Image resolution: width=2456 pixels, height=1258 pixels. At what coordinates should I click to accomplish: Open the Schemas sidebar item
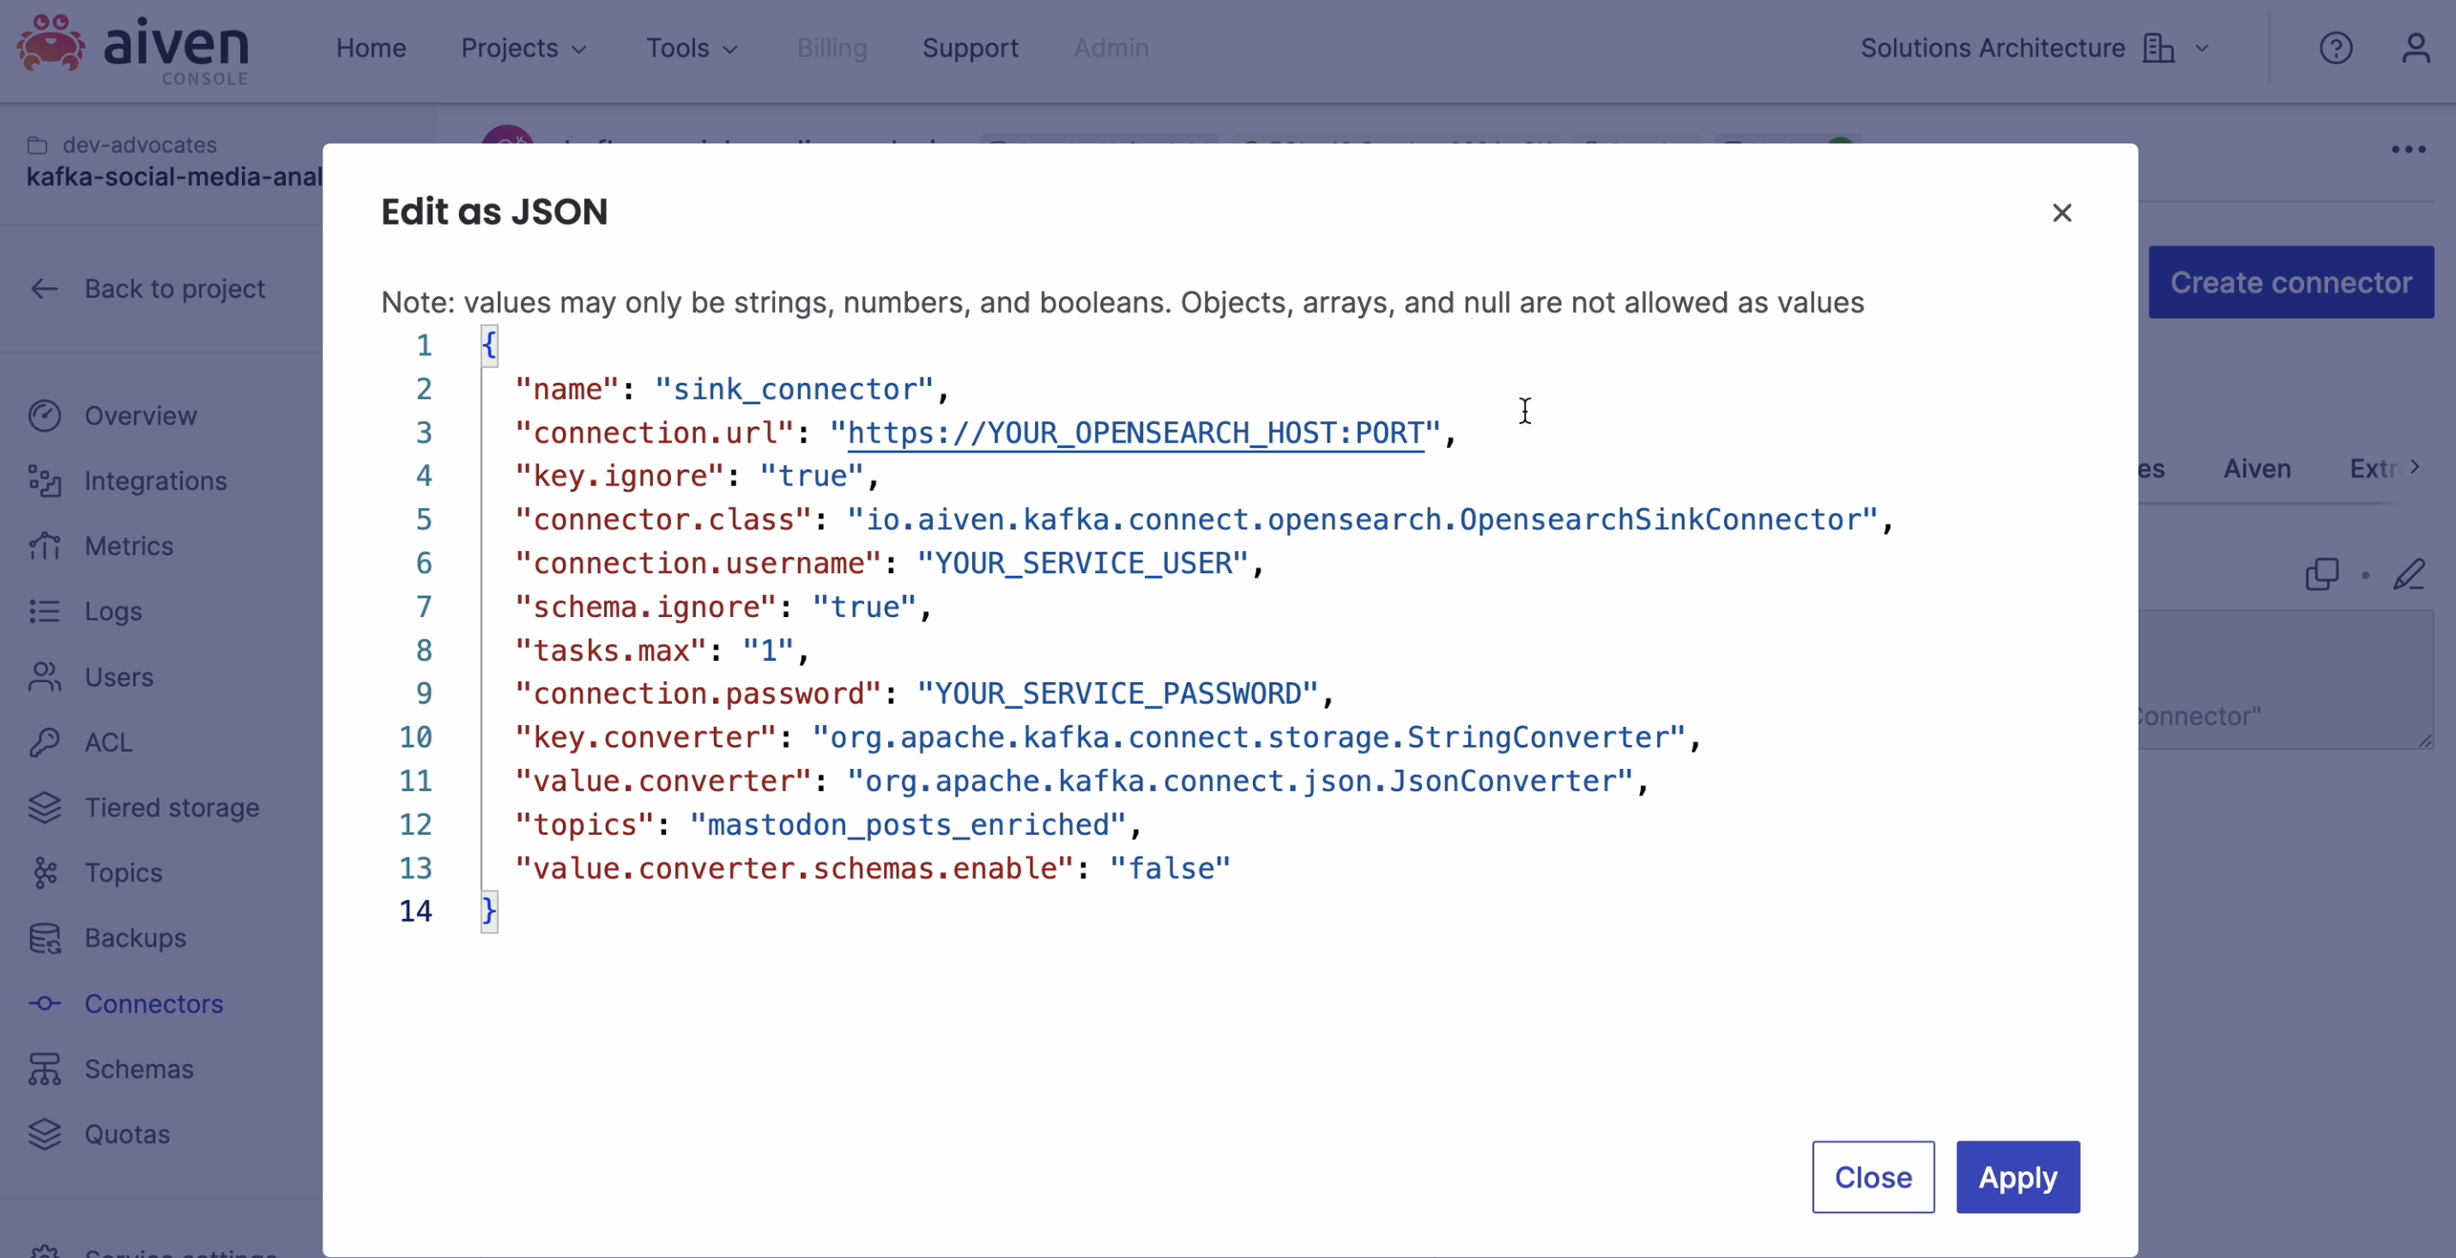[x=138, y=1068]
